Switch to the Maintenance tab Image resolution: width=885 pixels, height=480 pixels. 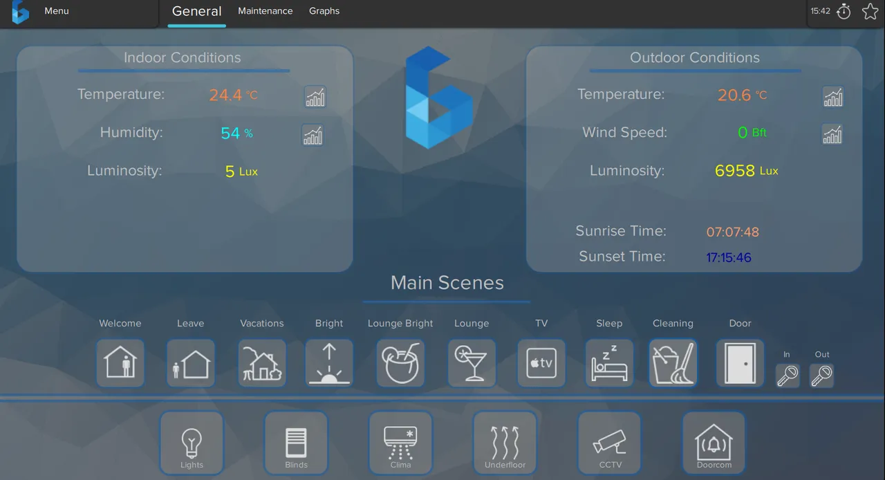[x=265, y=11]
